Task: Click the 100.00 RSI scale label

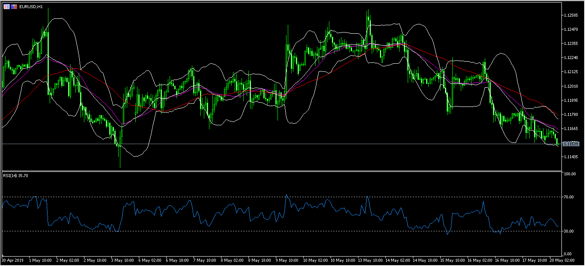Action: pos(570,174)
